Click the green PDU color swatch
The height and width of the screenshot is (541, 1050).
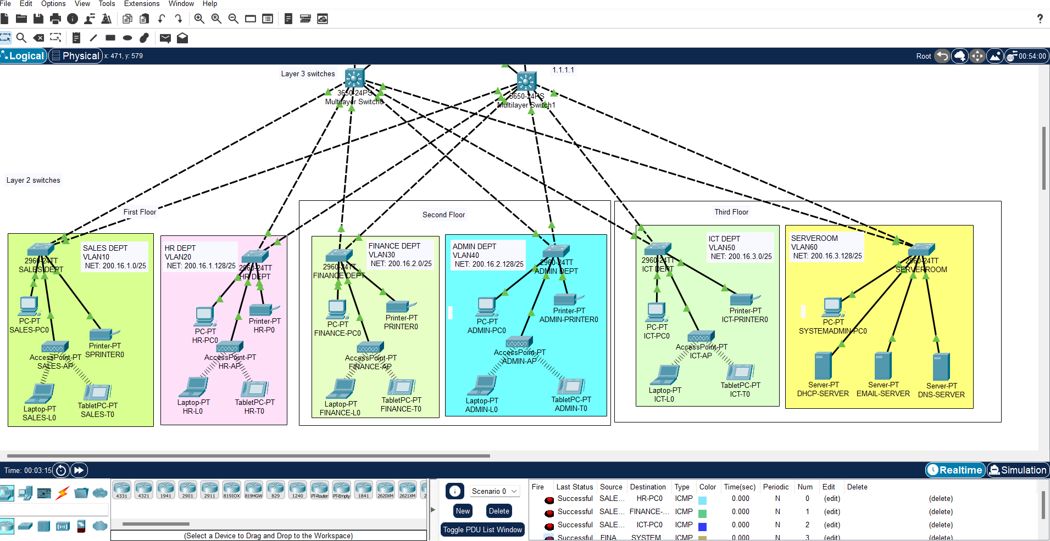[x=702, y=514]
